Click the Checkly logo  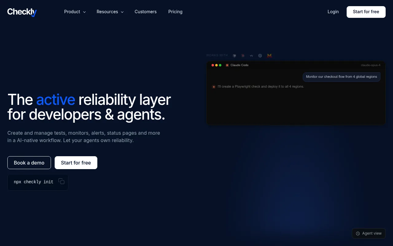coord(22,12)
